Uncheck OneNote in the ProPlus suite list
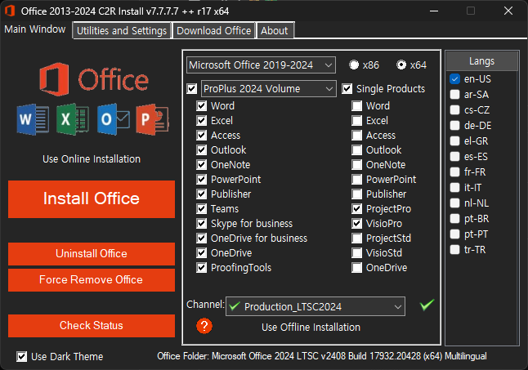Screen dimensions: 528x370 [x=201, y=165]
